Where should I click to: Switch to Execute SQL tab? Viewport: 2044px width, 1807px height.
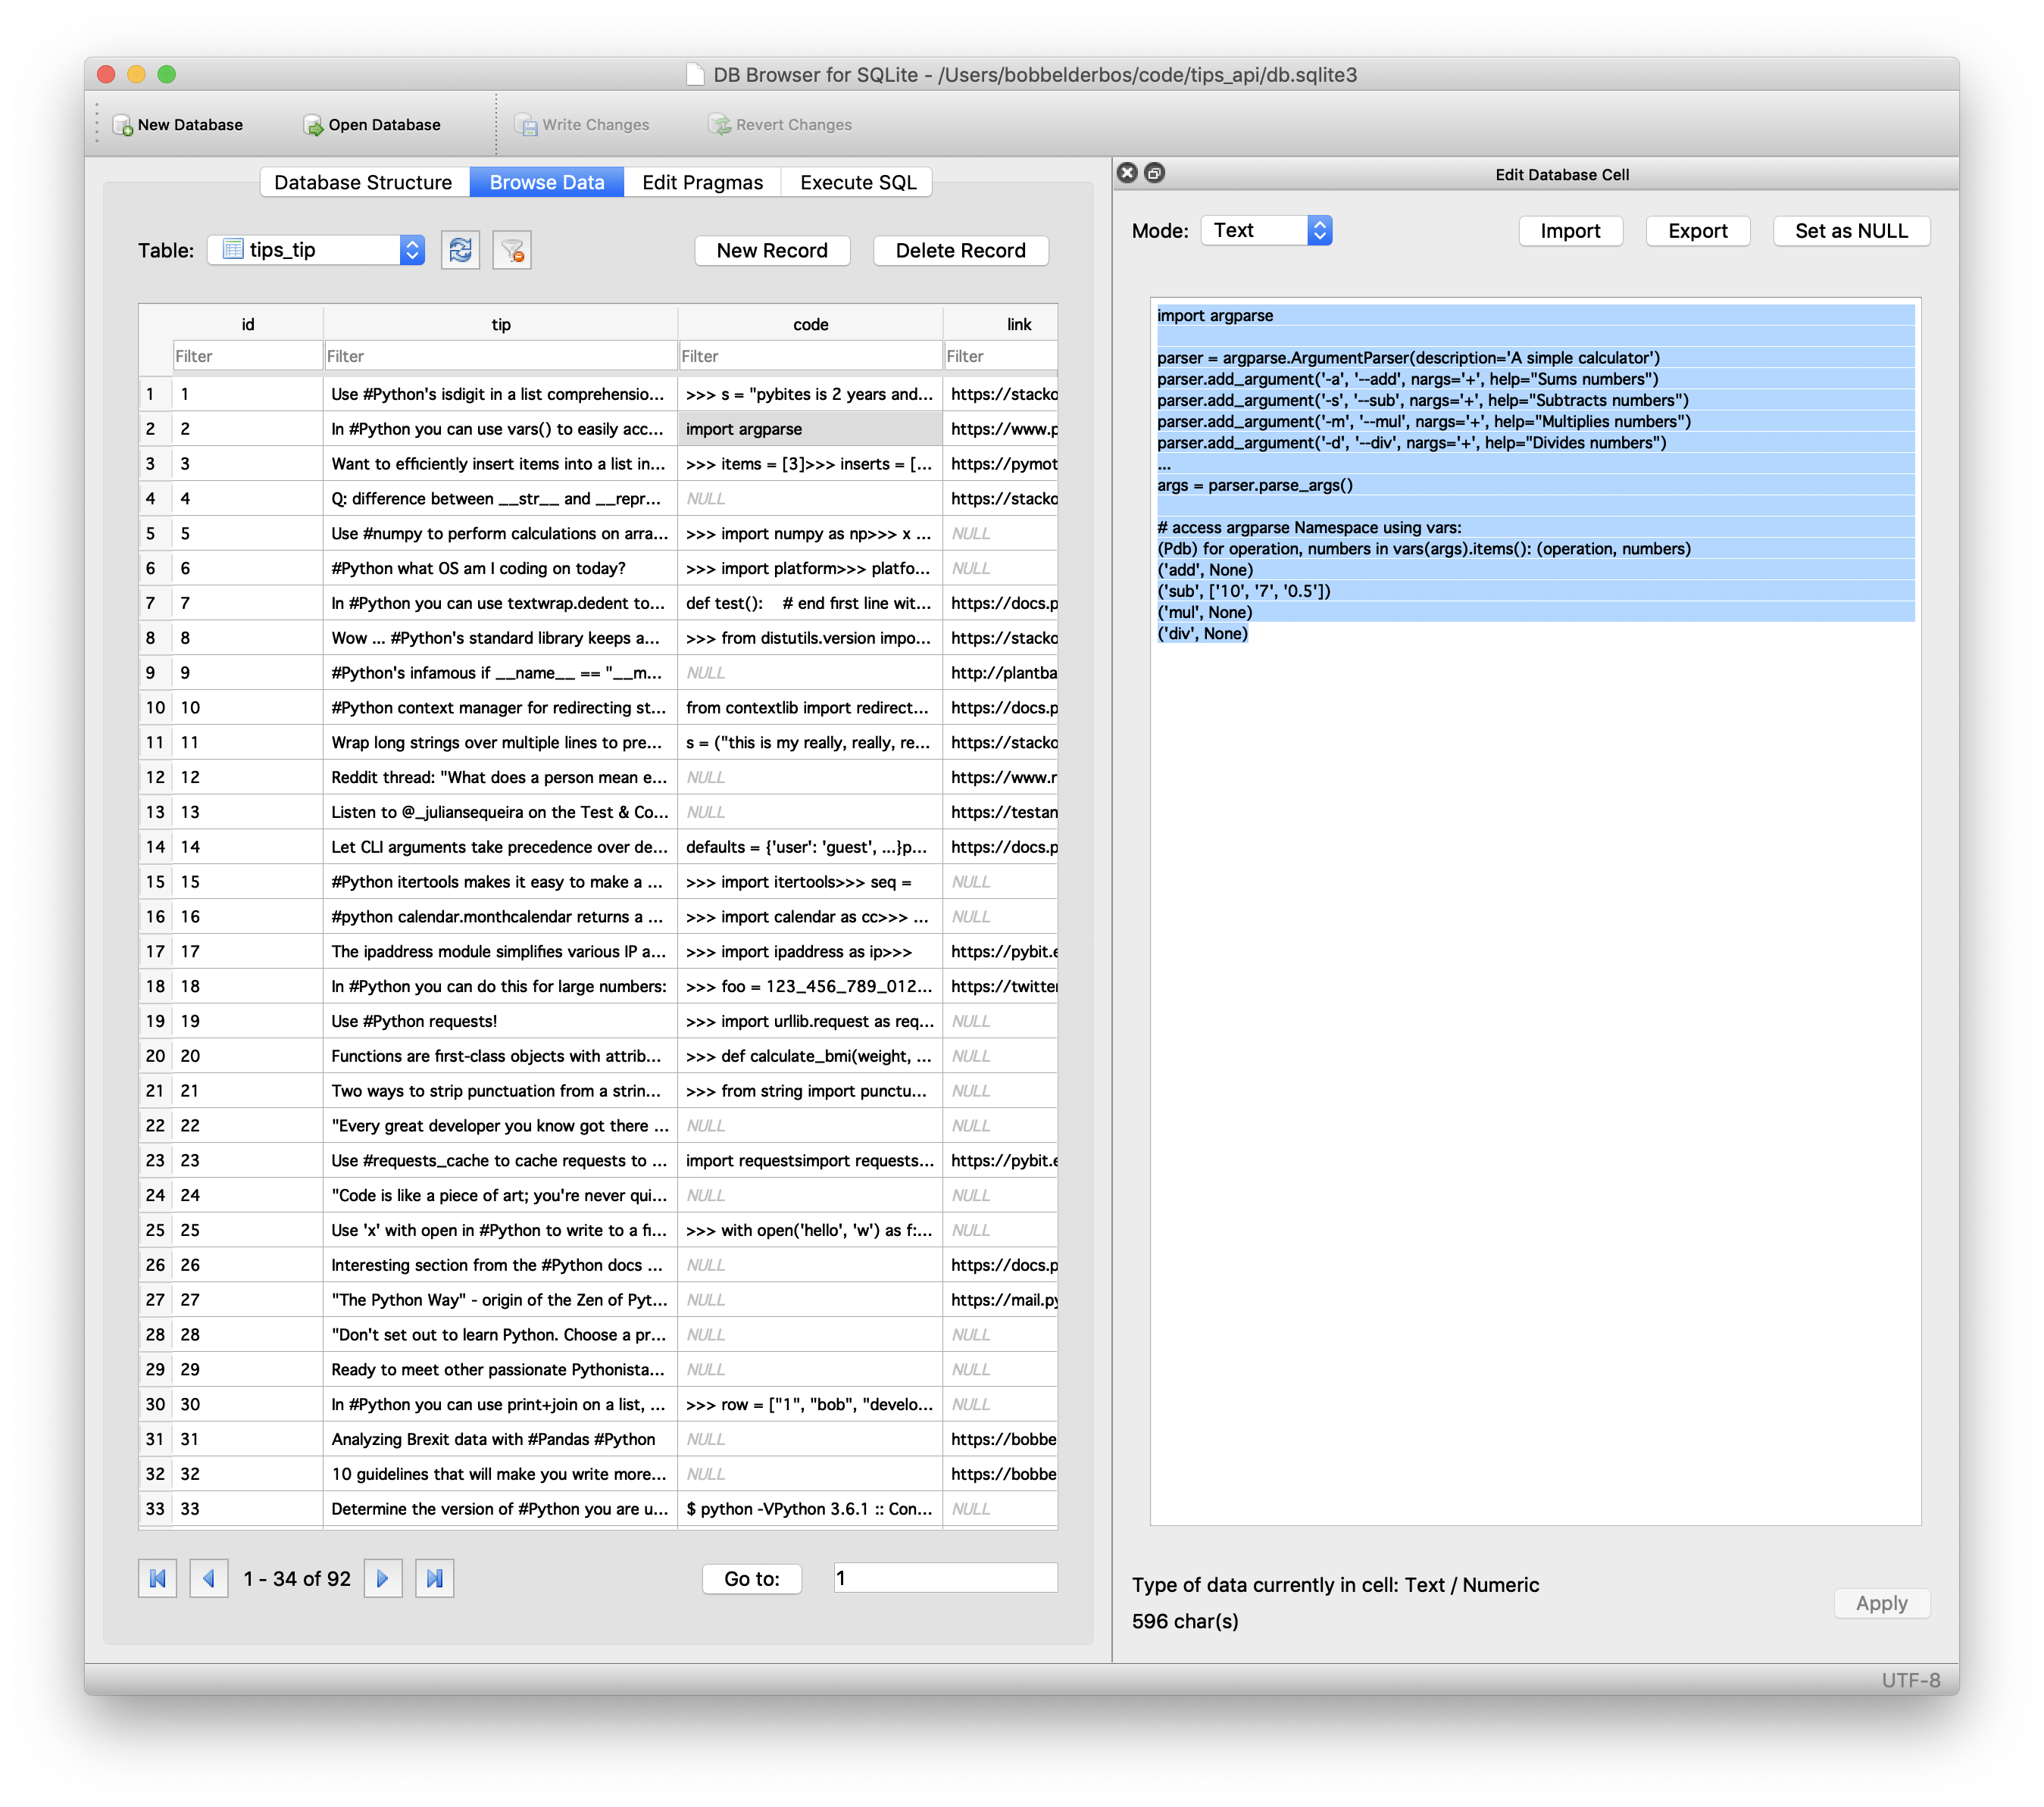(x=857, y=182)
